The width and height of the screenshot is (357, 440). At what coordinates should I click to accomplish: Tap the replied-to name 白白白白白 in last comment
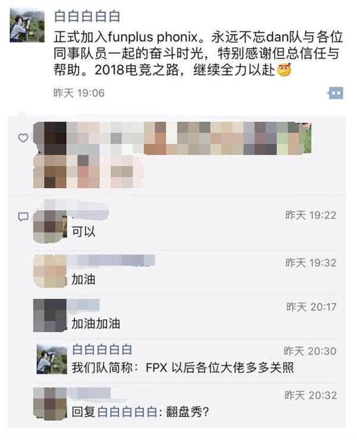tap(127, 412)
